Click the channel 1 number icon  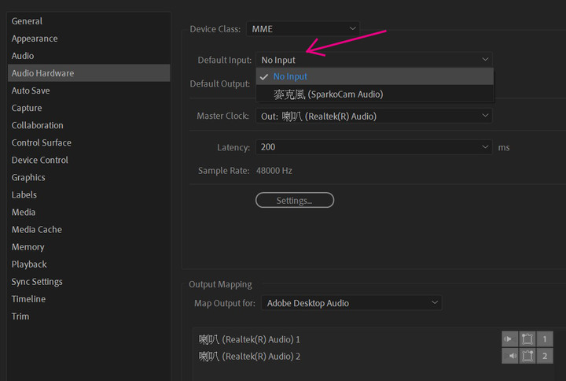544,339
